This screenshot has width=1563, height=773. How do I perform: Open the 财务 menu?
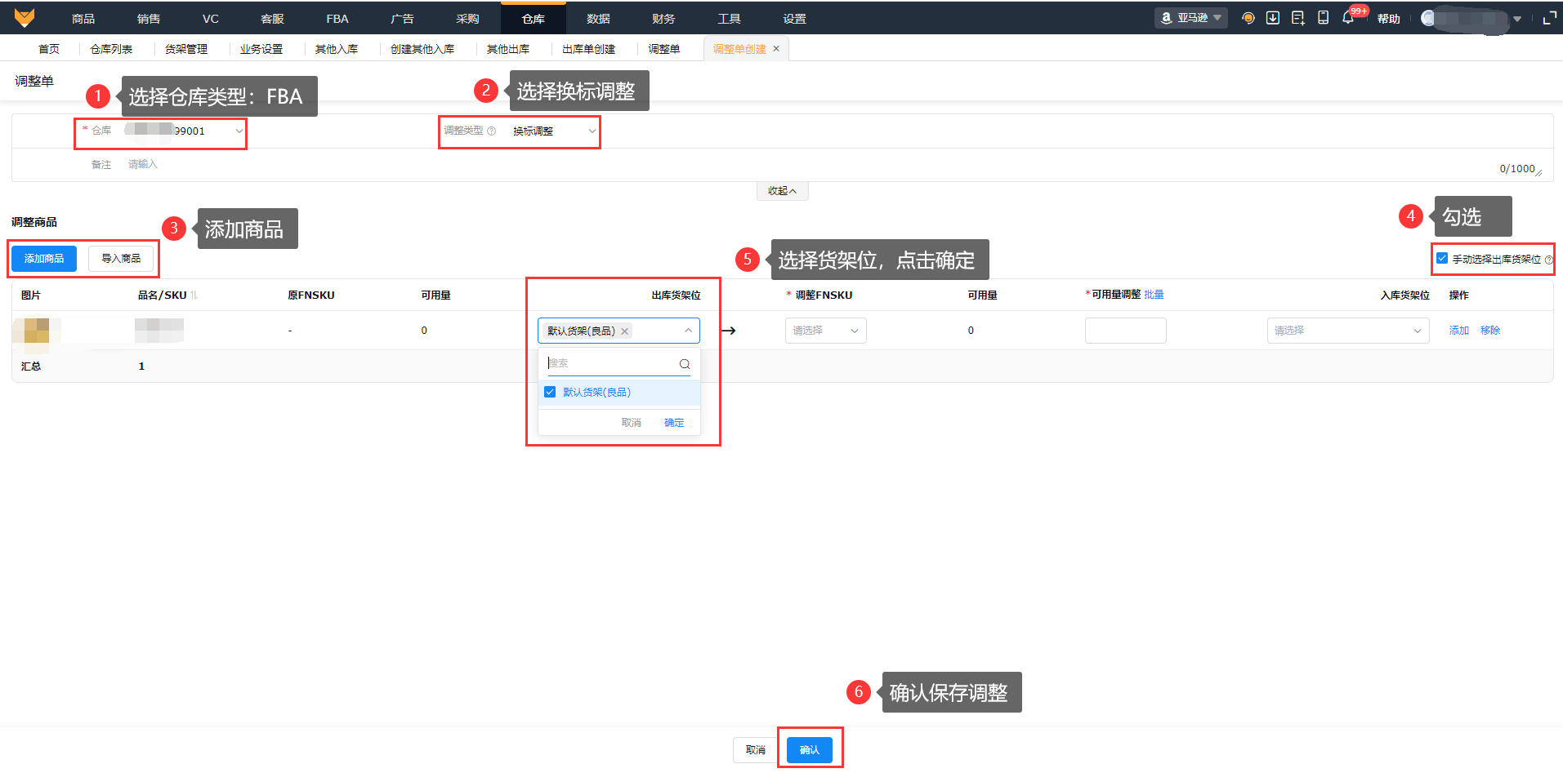(663, 18)
